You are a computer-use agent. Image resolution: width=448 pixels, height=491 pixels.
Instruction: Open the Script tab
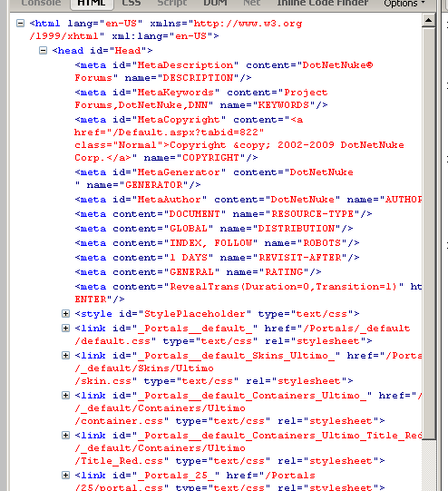pos(172,3)
